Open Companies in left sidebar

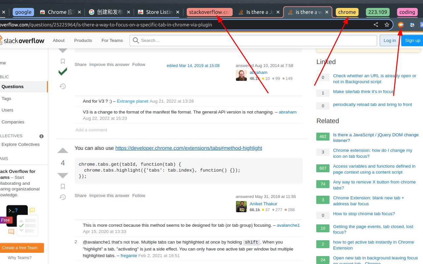click(13, 122)
